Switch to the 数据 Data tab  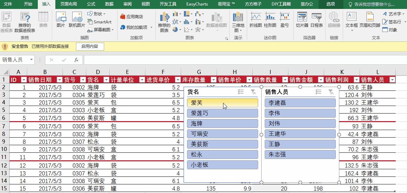coord(109,4)
